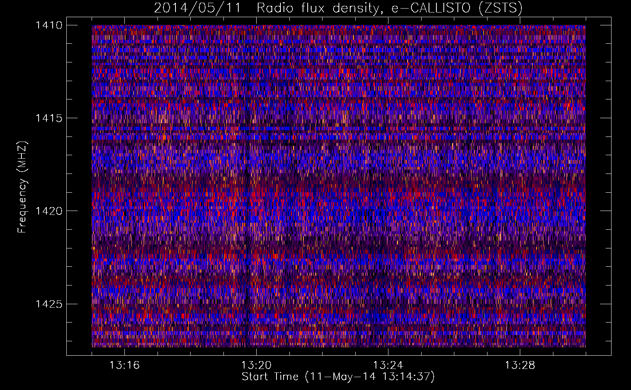Click the 13:28 time tick label
Viewport: 631px width, 390px height.
pyautogui.click(x=520, y=365)
